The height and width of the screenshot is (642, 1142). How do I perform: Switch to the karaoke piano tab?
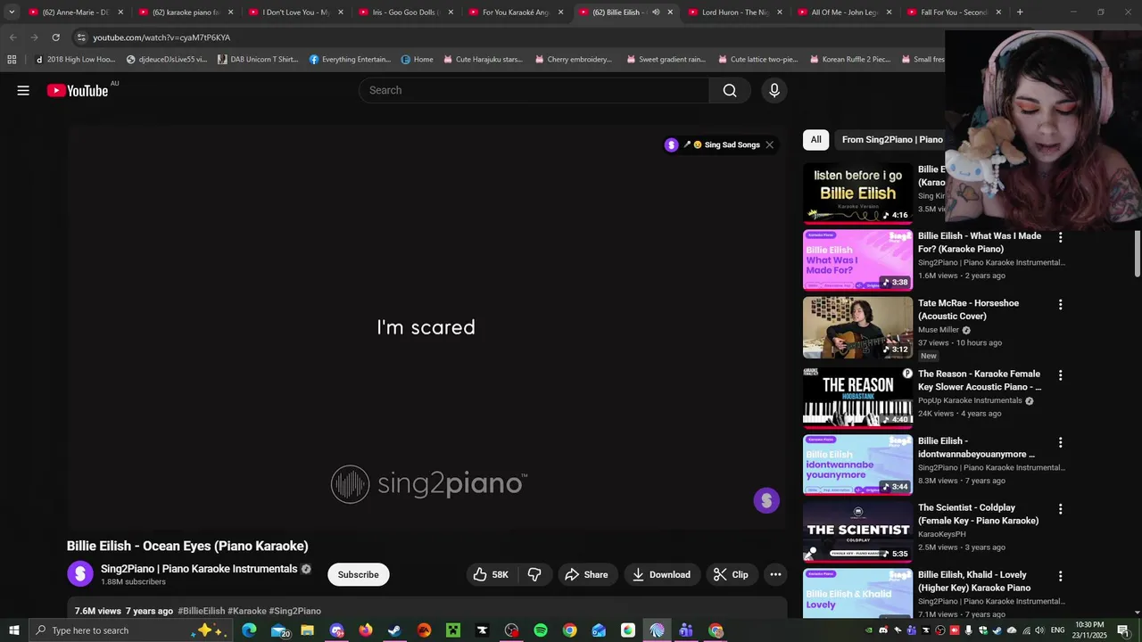pyautogui.click(x=185, y=12)
